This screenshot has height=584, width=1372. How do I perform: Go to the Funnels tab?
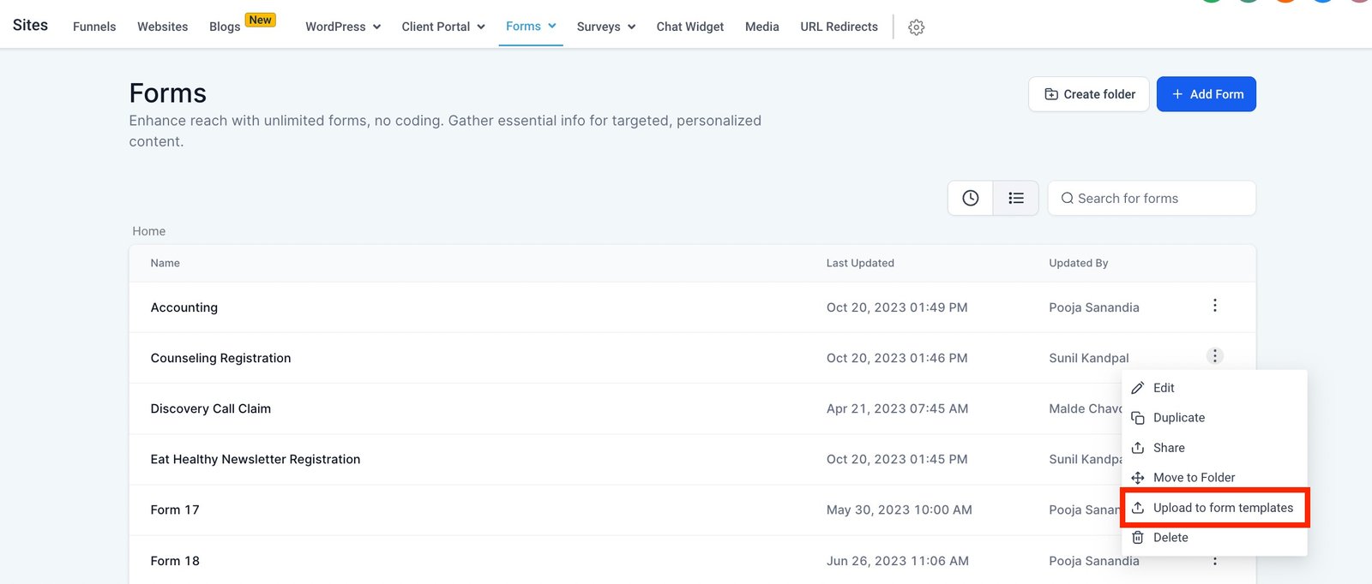click(94, 27)
